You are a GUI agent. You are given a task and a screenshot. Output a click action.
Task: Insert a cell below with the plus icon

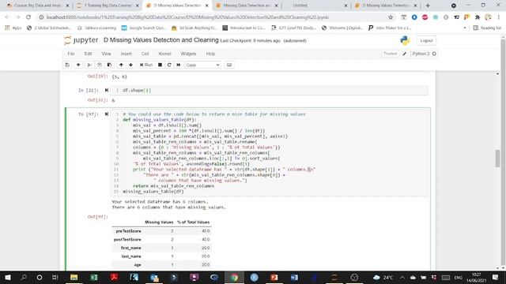78,65
